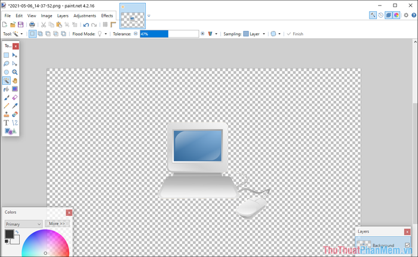Select the Rectangle Select tool
The height and width of the screenshot is (257, 418).
[x=7, y=55]
